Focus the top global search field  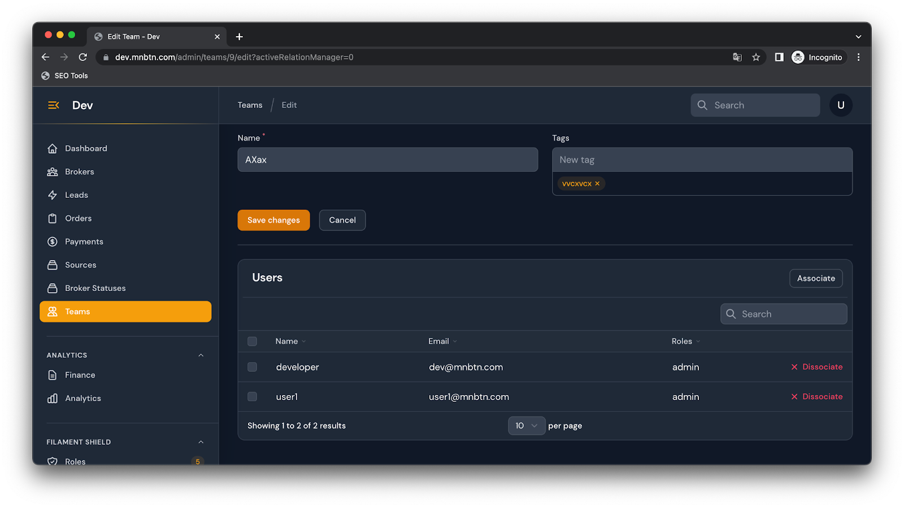tap(755, 105)
